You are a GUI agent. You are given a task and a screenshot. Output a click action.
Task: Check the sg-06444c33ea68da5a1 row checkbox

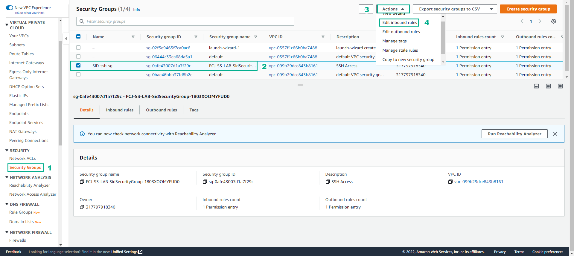[x=78, y=56]
